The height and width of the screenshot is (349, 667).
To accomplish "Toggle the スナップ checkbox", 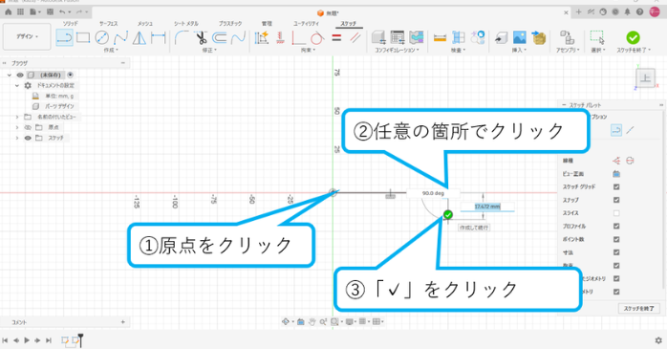I will tap(616, 200).
